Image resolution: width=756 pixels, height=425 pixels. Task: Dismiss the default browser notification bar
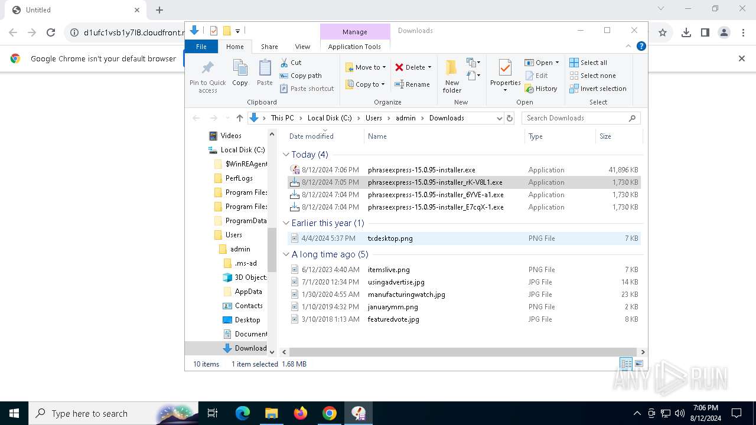click(x=742, y=58)
